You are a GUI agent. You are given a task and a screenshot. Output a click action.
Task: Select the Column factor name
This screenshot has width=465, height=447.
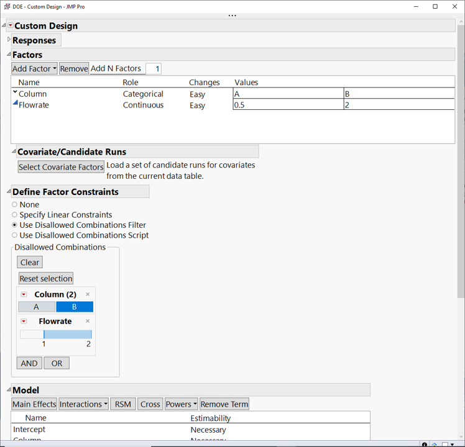click(x=32, y=94)
